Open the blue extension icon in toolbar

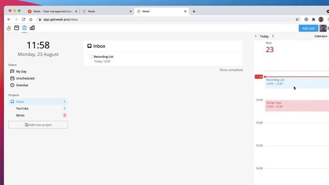(306, 20)
